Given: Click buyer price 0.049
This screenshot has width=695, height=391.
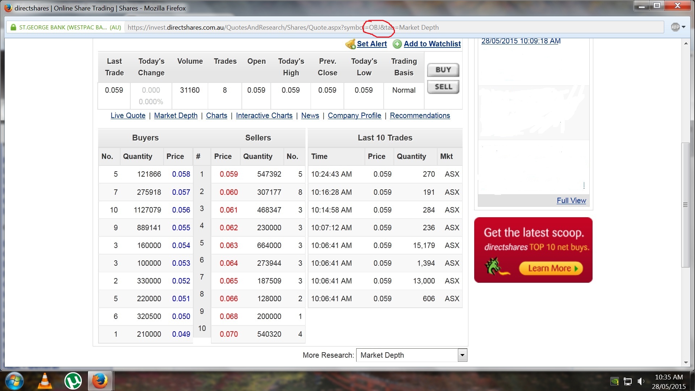Looking at the screenshot, I should click(x=181, y=334).
